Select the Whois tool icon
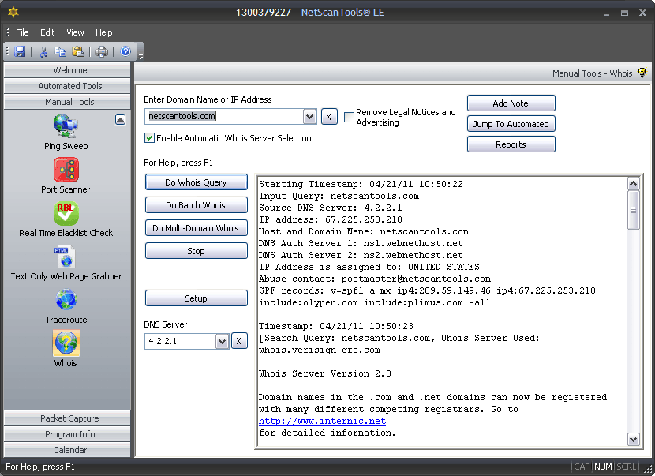The height and width of the screenshot is (476, 655). pos(66,343)
